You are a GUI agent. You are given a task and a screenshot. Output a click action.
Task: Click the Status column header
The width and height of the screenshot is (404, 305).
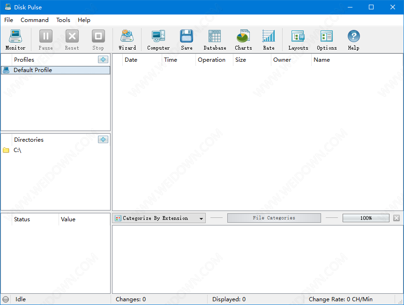35,219
